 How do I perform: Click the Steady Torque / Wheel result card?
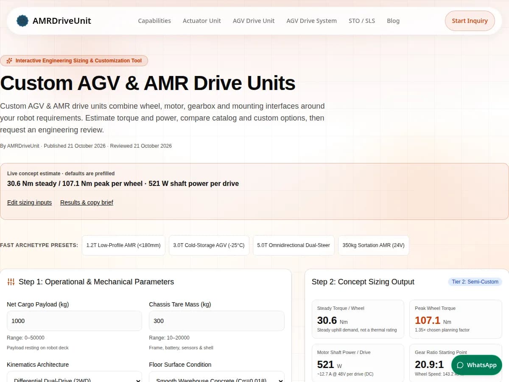pos(358,319)
